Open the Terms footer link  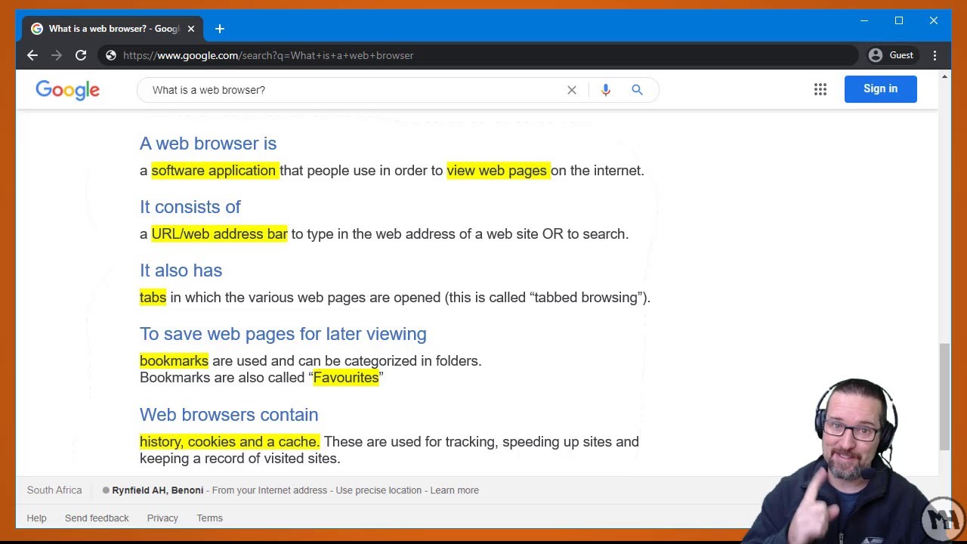pyautogui.click(x=209, y=518)
